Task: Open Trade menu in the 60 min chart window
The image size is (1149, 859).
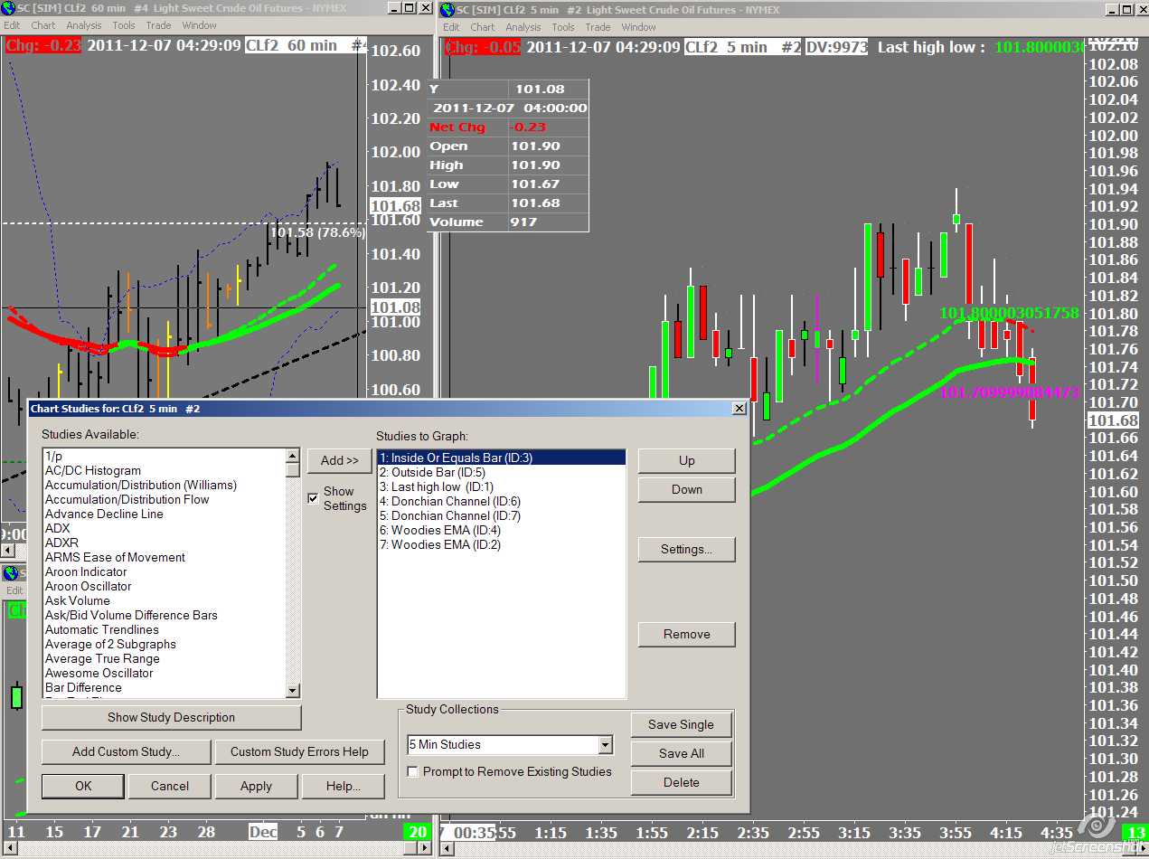Action: coord(158,25)
